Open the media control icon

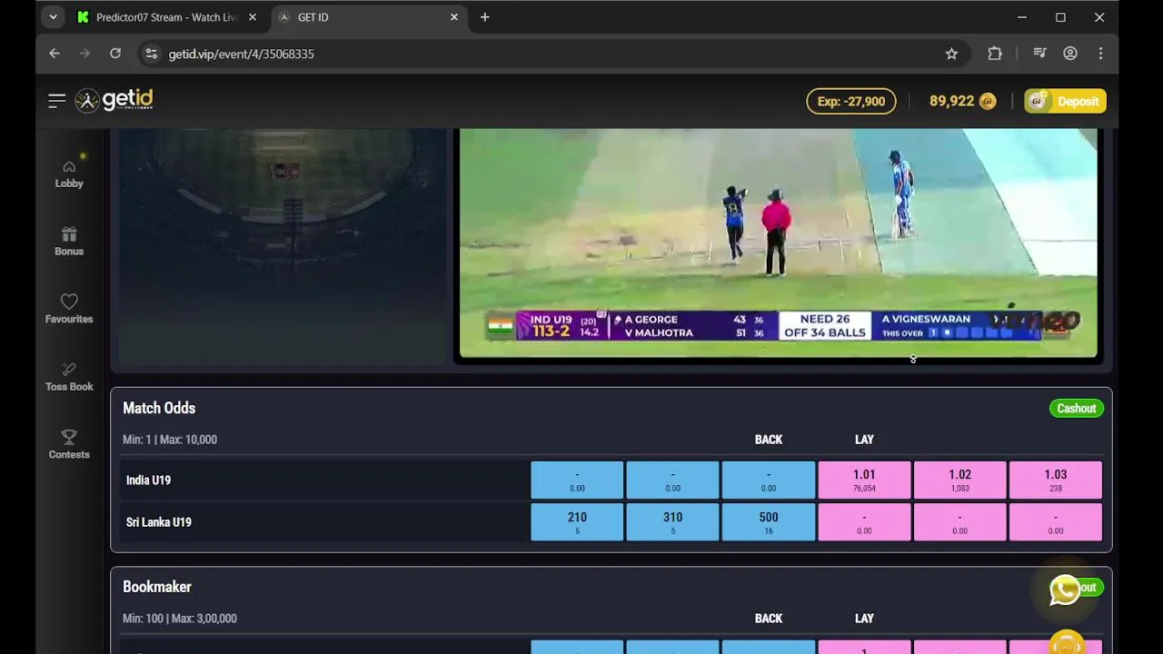click(1040, 54)
